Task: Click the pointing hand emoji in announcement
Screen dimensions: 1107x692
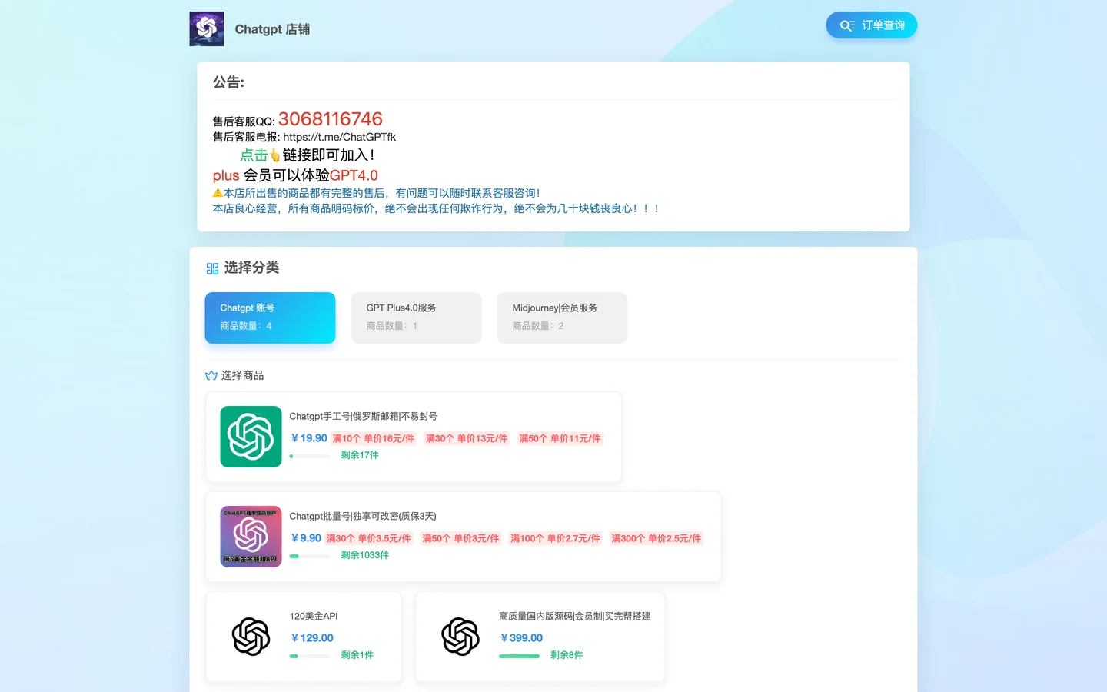Action: [x=274, y=155]
